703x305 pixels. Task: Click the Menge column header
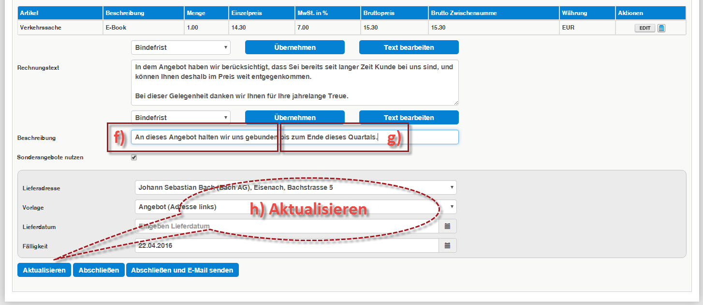click(206, 13)
